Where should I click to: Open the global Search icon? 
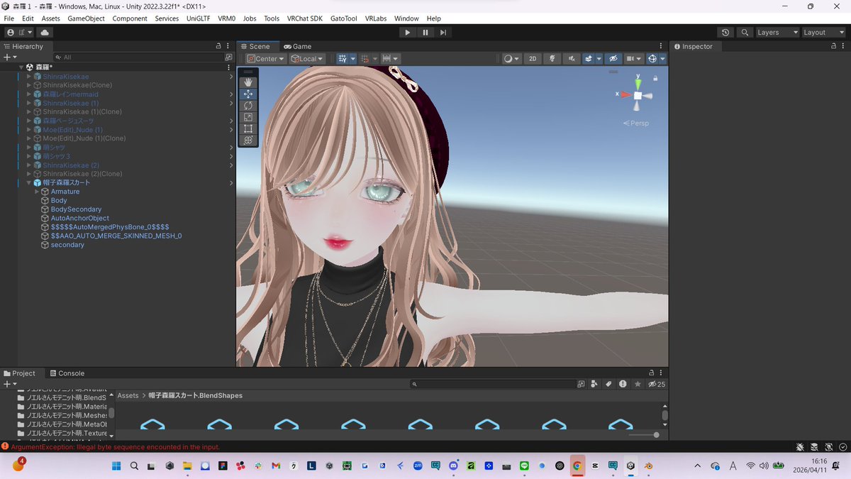[745, 32]
